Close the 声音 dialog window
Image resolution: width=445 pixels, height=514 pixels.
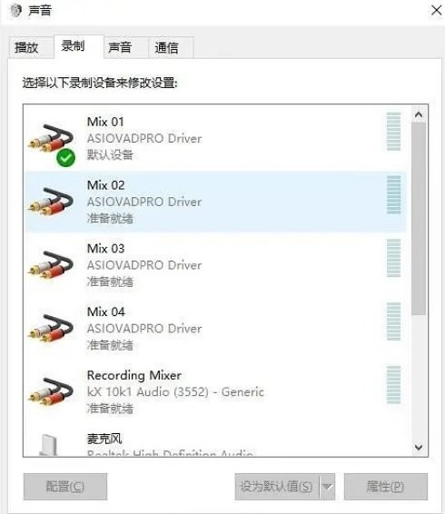(436, 10)
